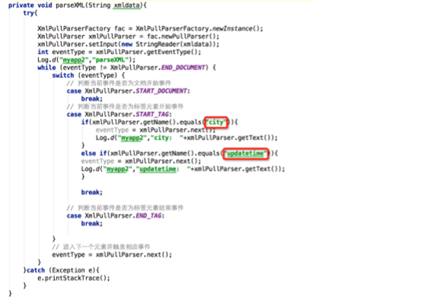Click the getEventType() call

pos(171,52)
